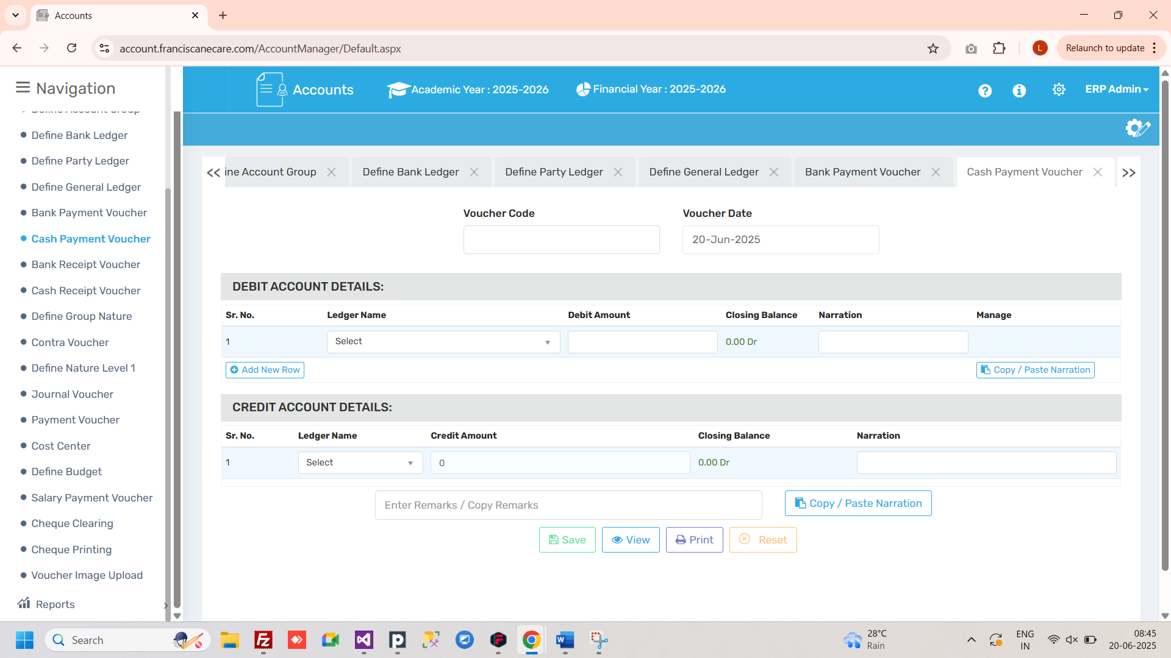Close the Bank Payment Voucher tab
Screen dimensions: 1171x658
pos(936,172)
